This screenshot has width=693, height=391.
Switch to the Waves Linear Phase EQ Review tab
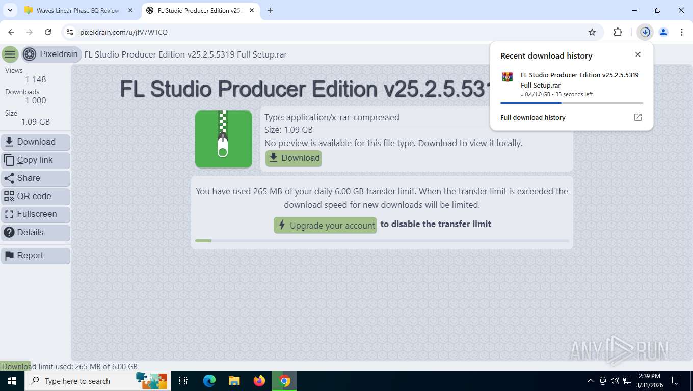79,10
